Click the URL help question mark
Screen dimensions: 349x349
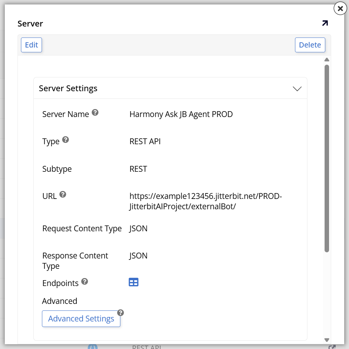pos(63,194)
